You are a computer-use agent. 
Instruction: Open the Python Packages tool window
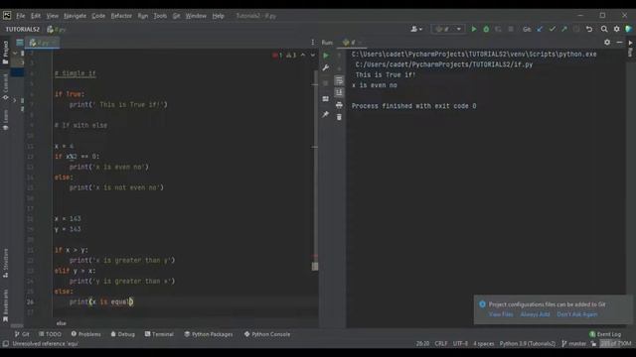coord(209,334)
